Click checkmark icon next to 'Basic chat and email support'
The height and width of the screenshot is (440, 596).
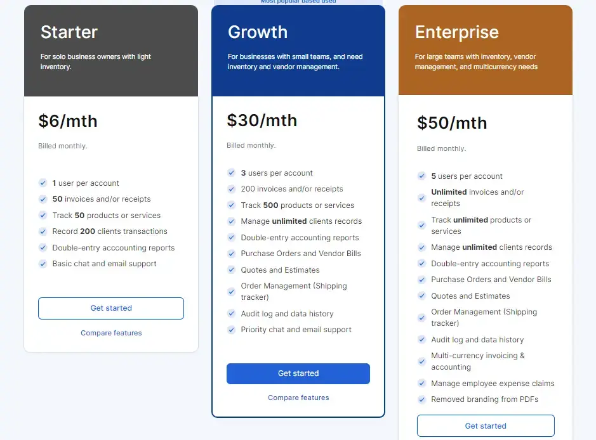click(x=43, y=264)
